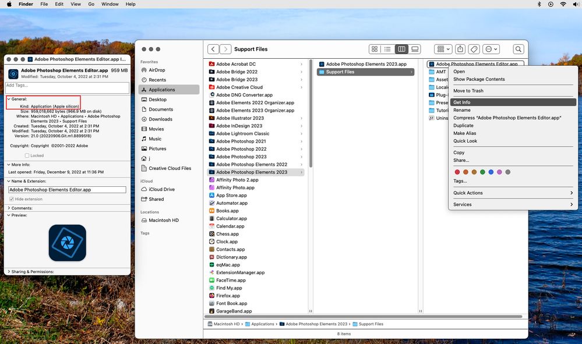
Task: Switch Finder to column view
Action: point(401,49)
